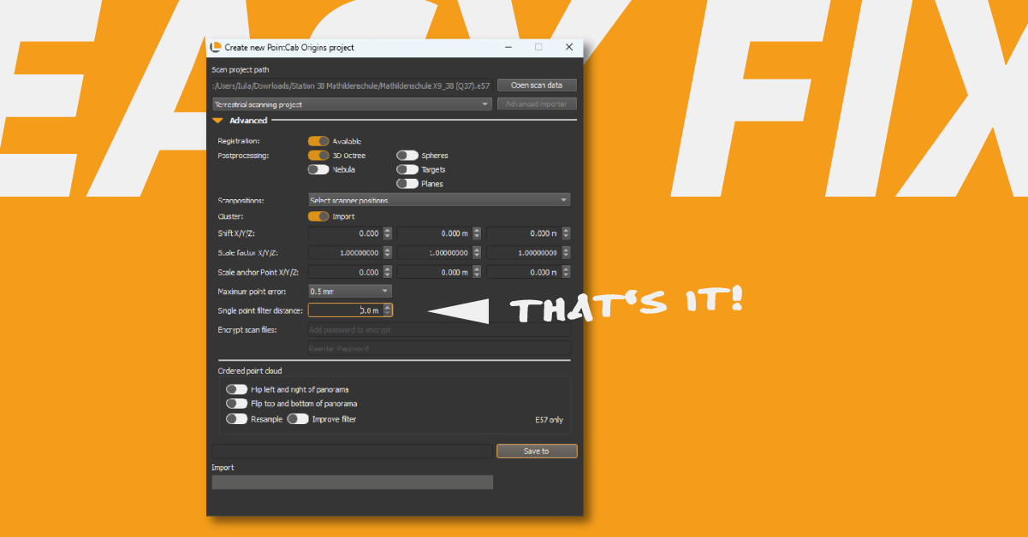Click the Single point filter distance stepper
1028x537 pixels.
point(388,310)
